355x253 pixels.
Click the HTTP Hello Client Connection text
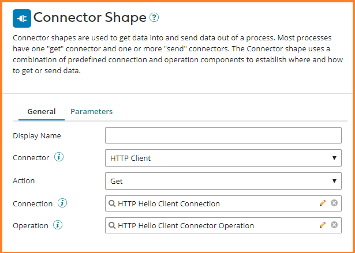pos(169,203)
